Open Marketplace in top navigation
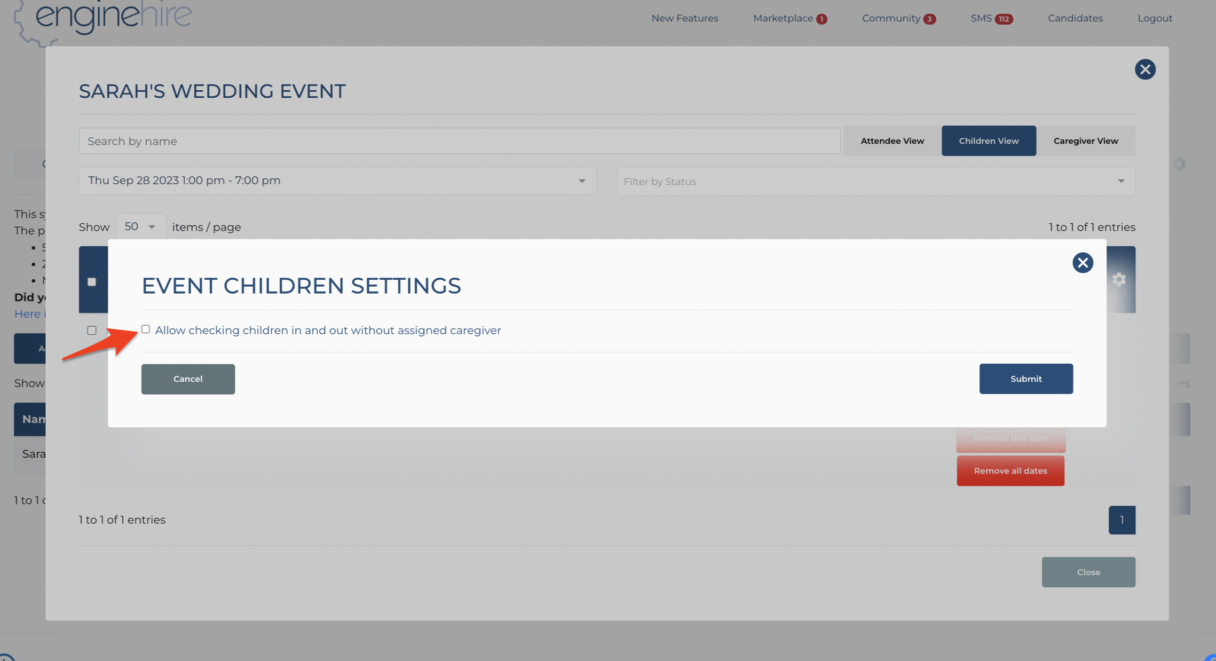Viewport: 1216px width, 661px height. 783,18
